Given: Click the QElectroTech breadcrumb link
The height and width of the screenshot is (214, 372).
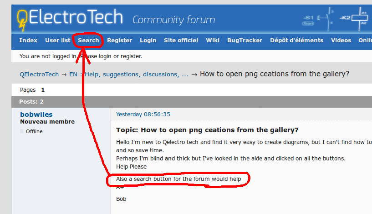Looking at the screenshot, I should click(x=39, y=75).
